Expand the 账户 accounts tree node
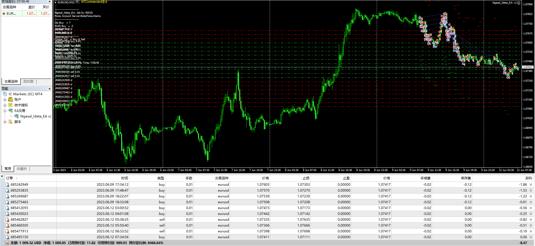The image size is (535, 246). point(5,100)
